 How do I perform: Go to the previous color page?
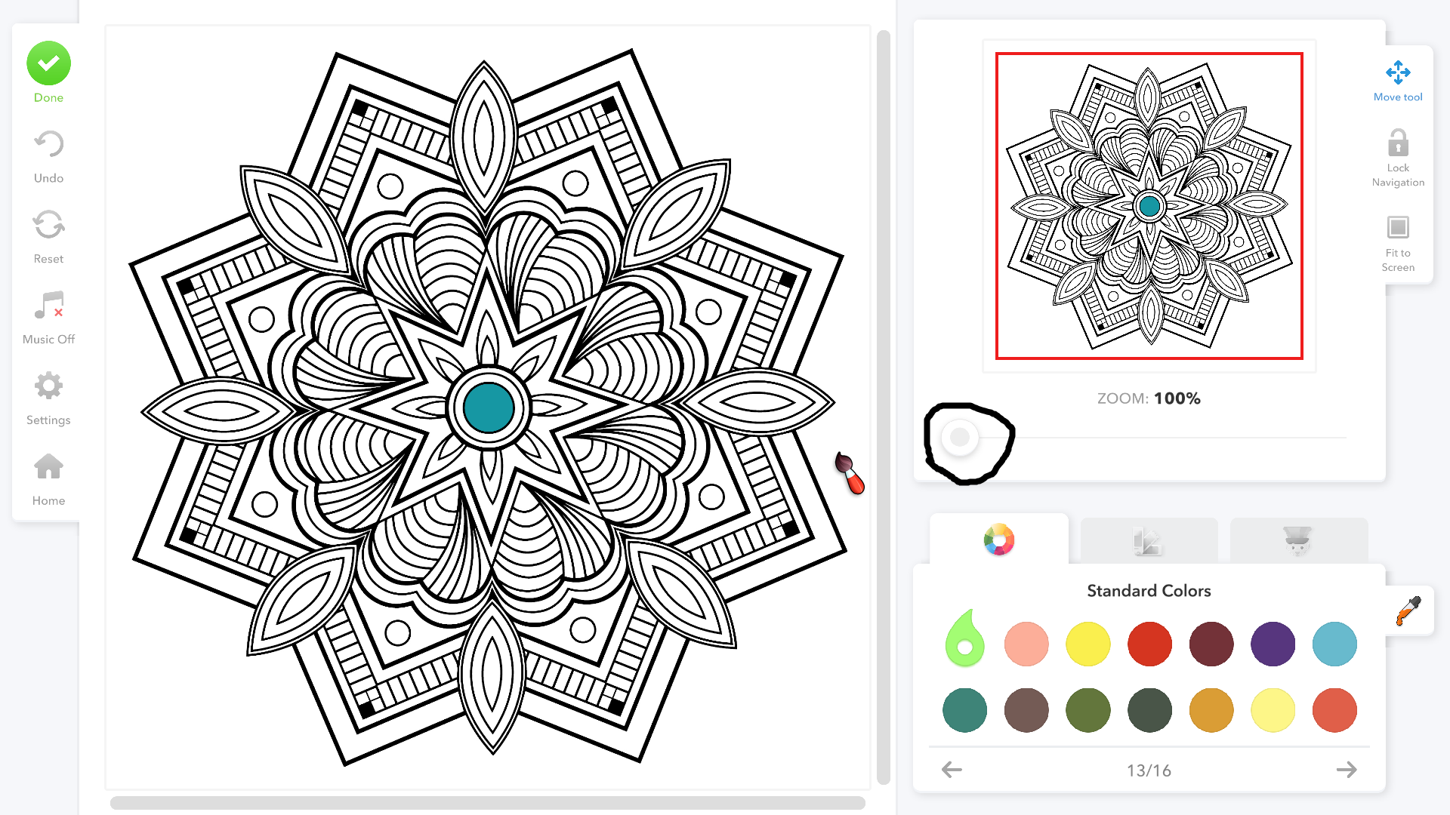(x=952, y=770)
